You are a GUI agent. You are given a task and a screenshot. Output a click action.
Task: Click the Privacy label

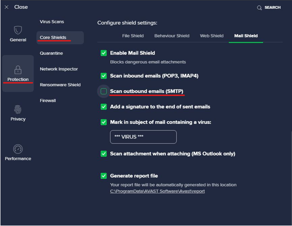(x=18, y=119)
